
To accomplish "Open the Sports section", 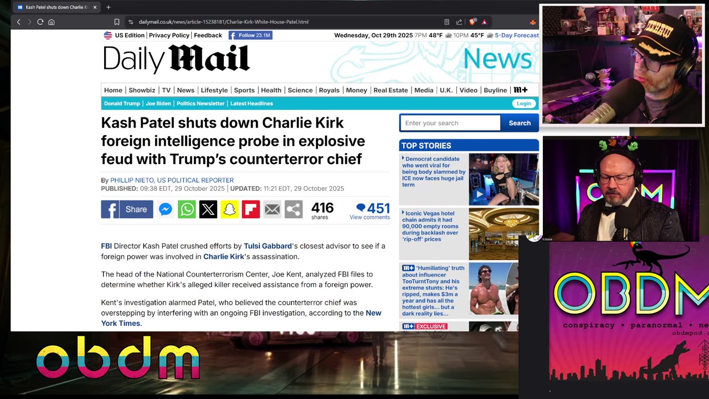I will (244, 90).
